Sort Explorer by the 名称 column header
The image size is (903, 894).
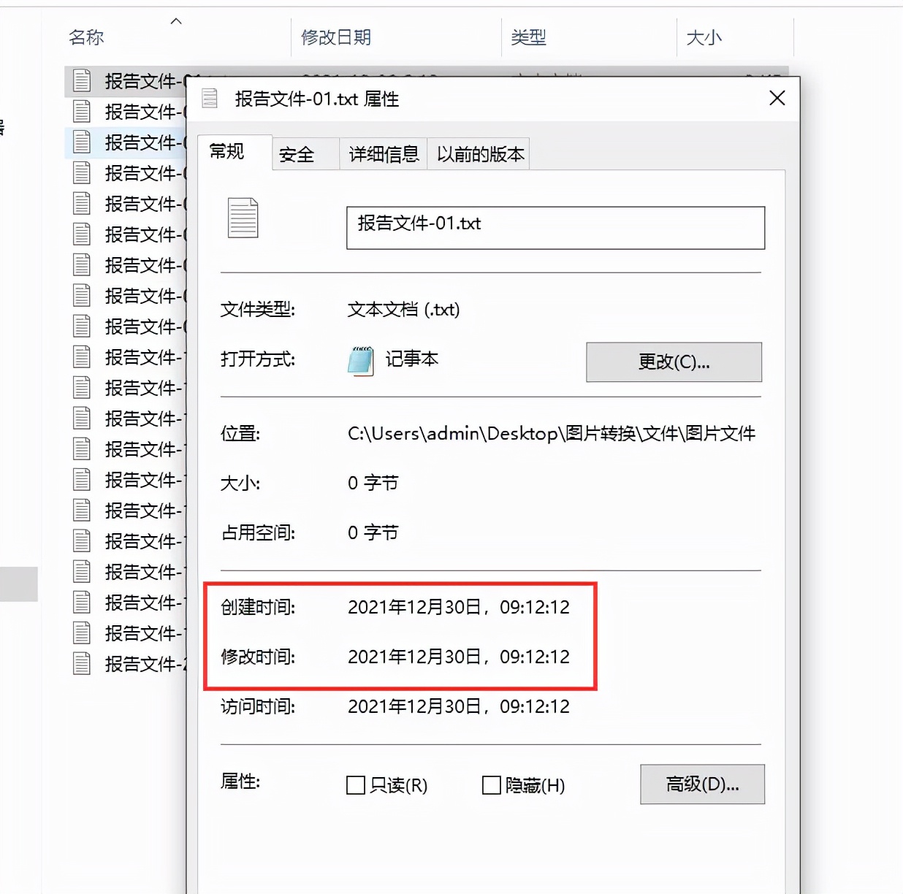coord(86,37)
